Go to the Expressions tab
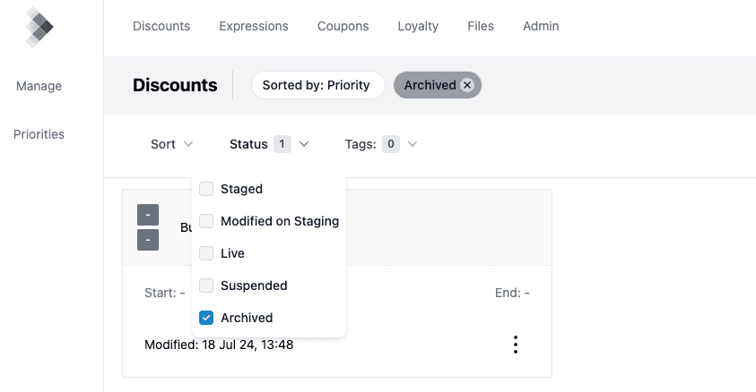756x392 pixels. [x=254, y=26]
